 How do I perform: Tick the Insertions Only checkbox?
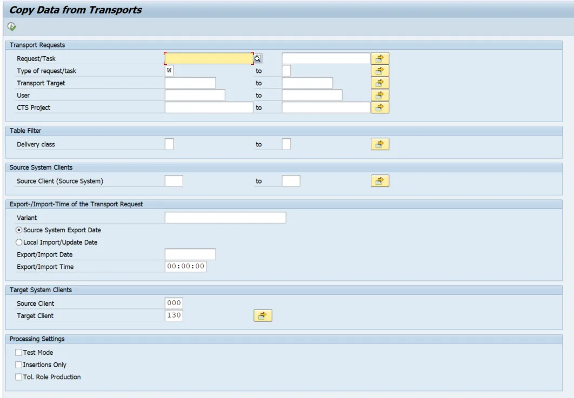pos(19,365)
